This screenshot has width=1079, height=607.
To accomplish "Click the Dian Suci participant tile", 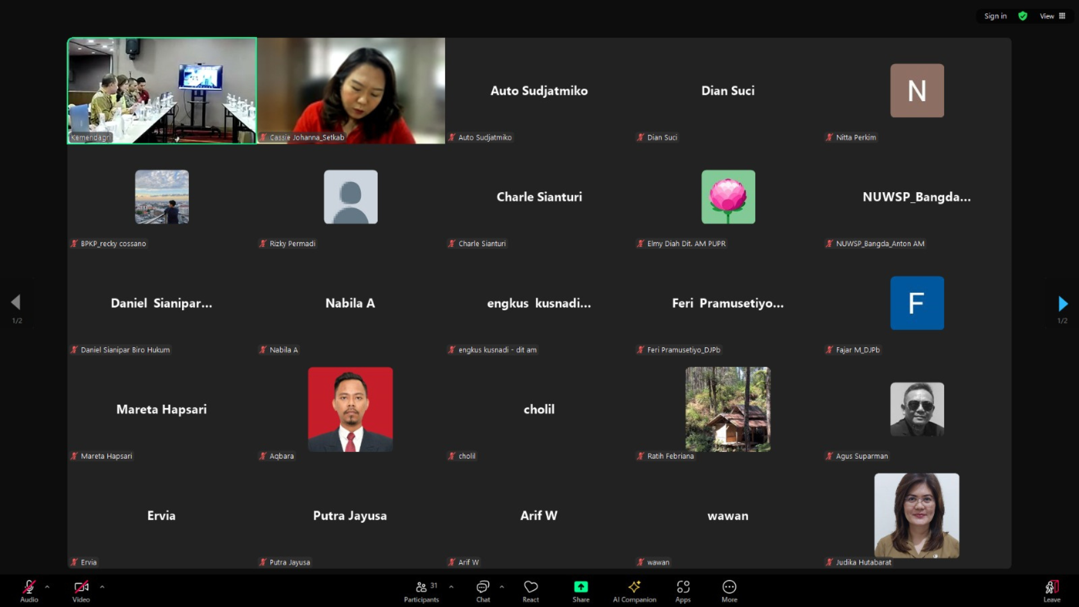I will (728, 90).
